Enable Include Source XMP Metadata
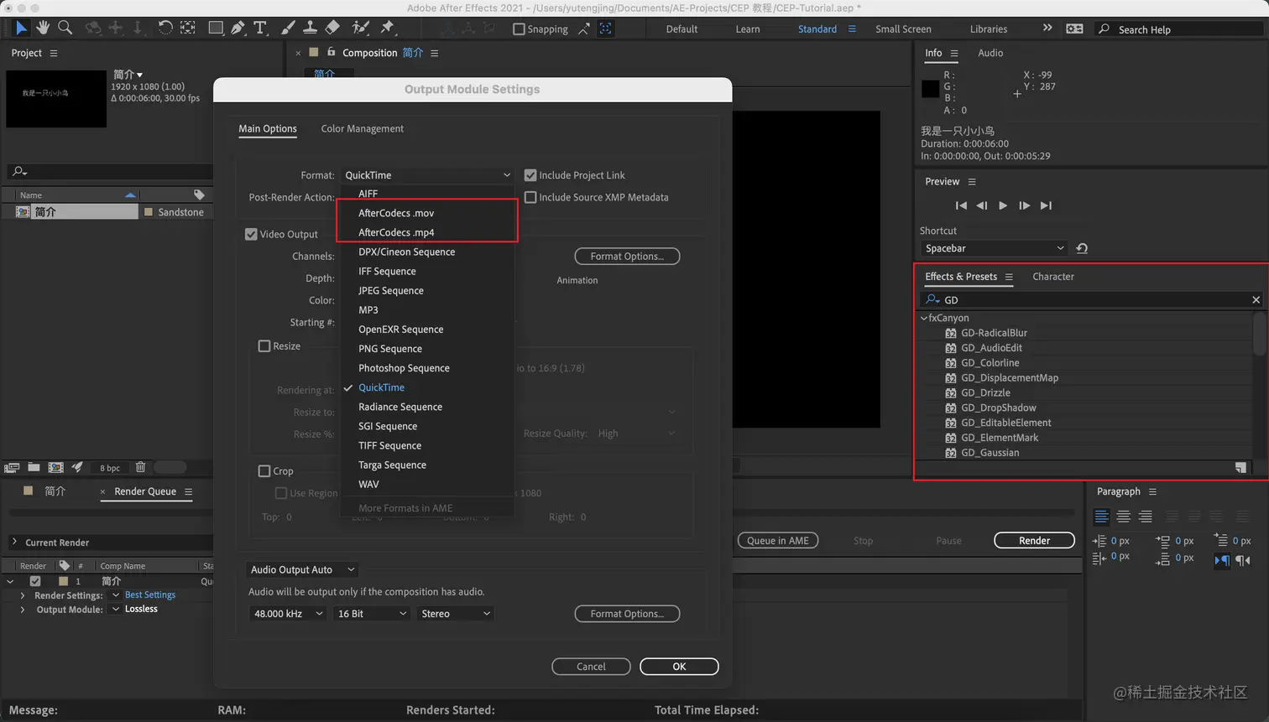The height and width of the screenshot is (722, 1269). tap(530, 198)
